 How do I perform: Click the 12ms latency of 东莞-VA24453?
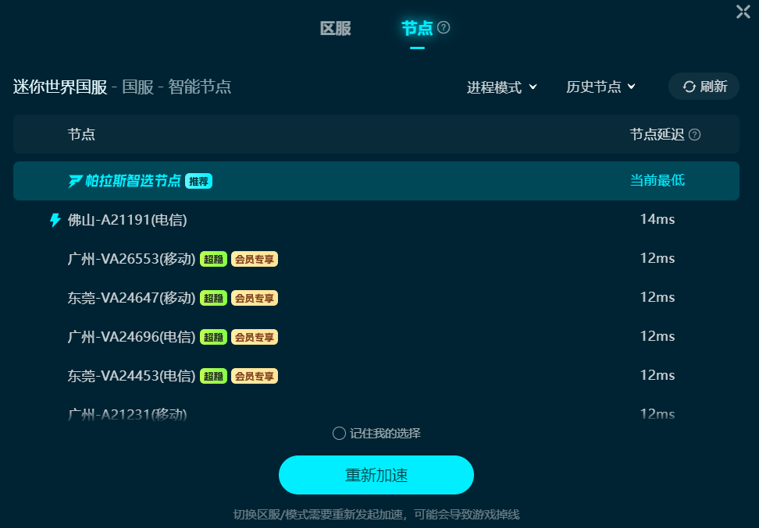[x=657, y=375]
